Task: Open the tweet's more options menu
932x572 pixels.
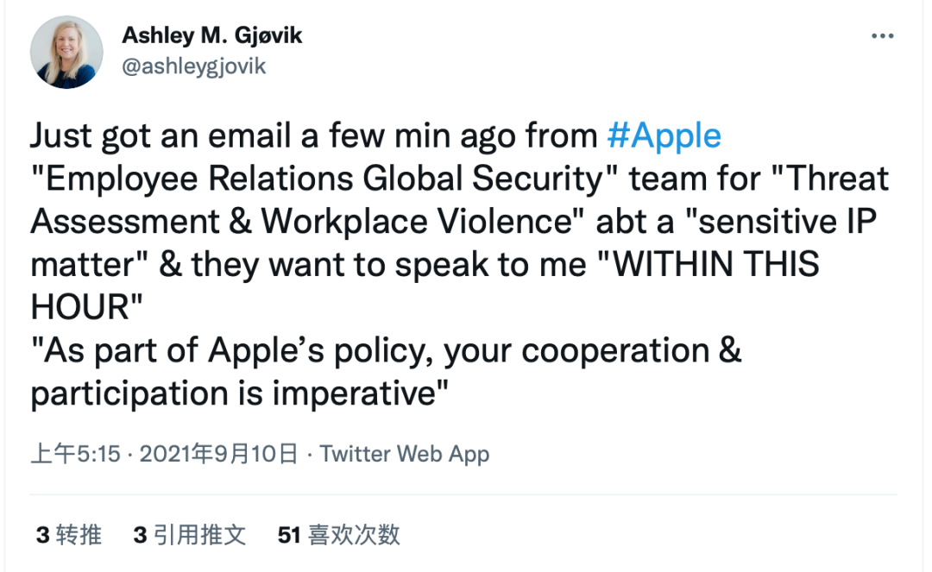Action: (882, 37)
